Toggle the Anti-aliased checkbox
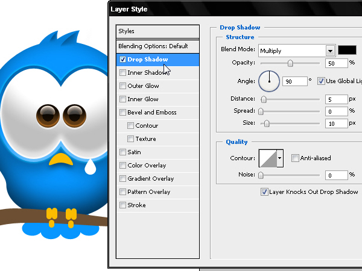362x271 pixels. 295,158
